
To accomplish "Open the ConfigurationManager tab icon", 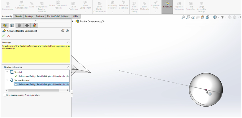I will (x=19, y=25).
